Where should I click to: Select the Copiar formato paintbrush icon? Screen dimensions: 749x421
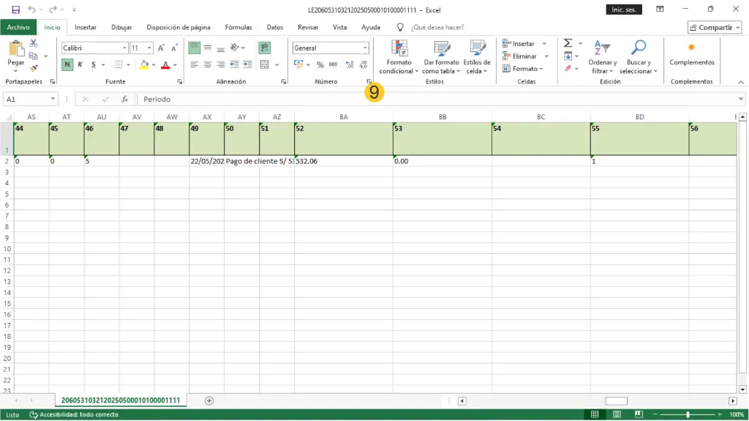point(34,68)
